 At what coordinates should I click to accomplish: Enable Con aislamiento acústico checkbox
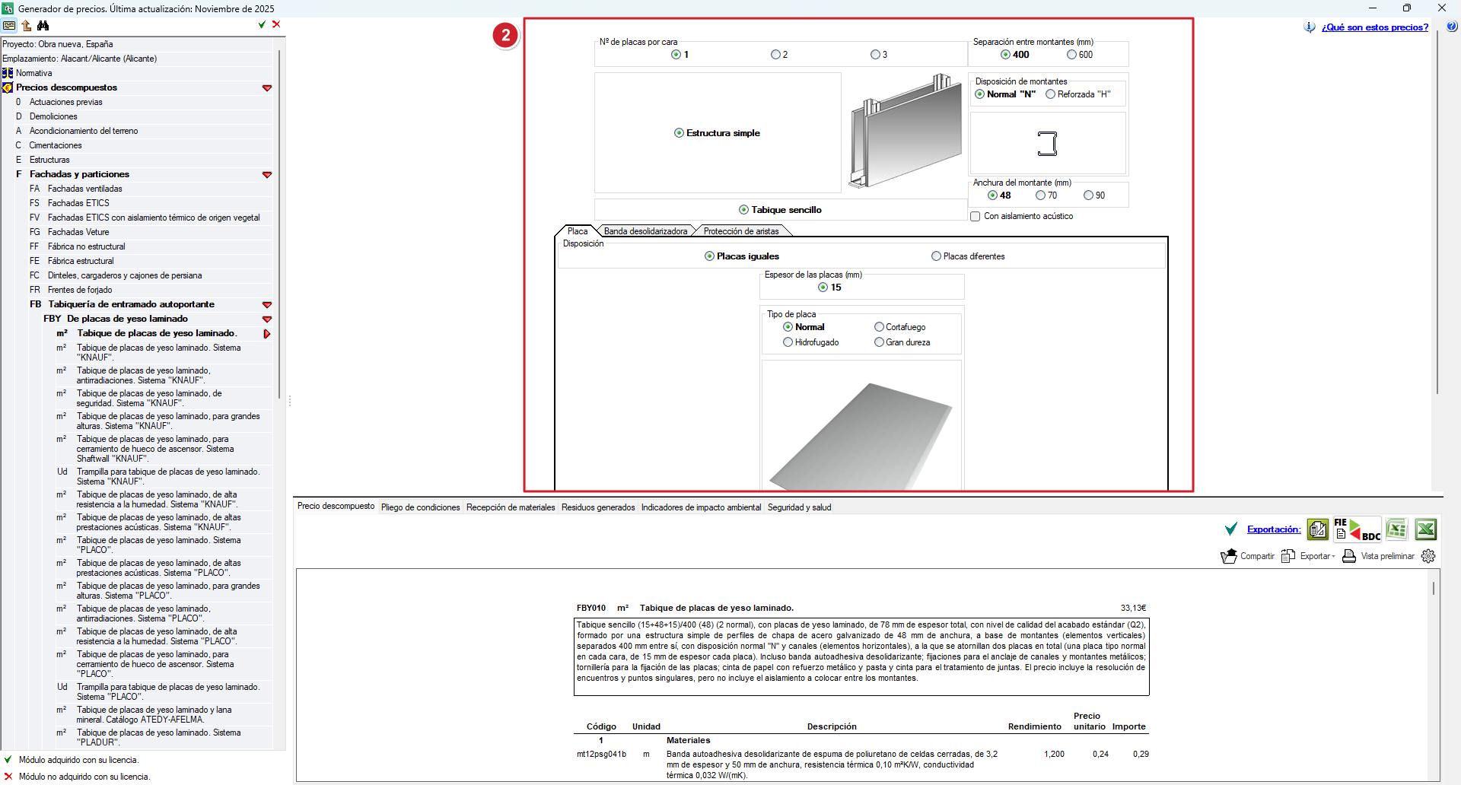coord(975,217)
